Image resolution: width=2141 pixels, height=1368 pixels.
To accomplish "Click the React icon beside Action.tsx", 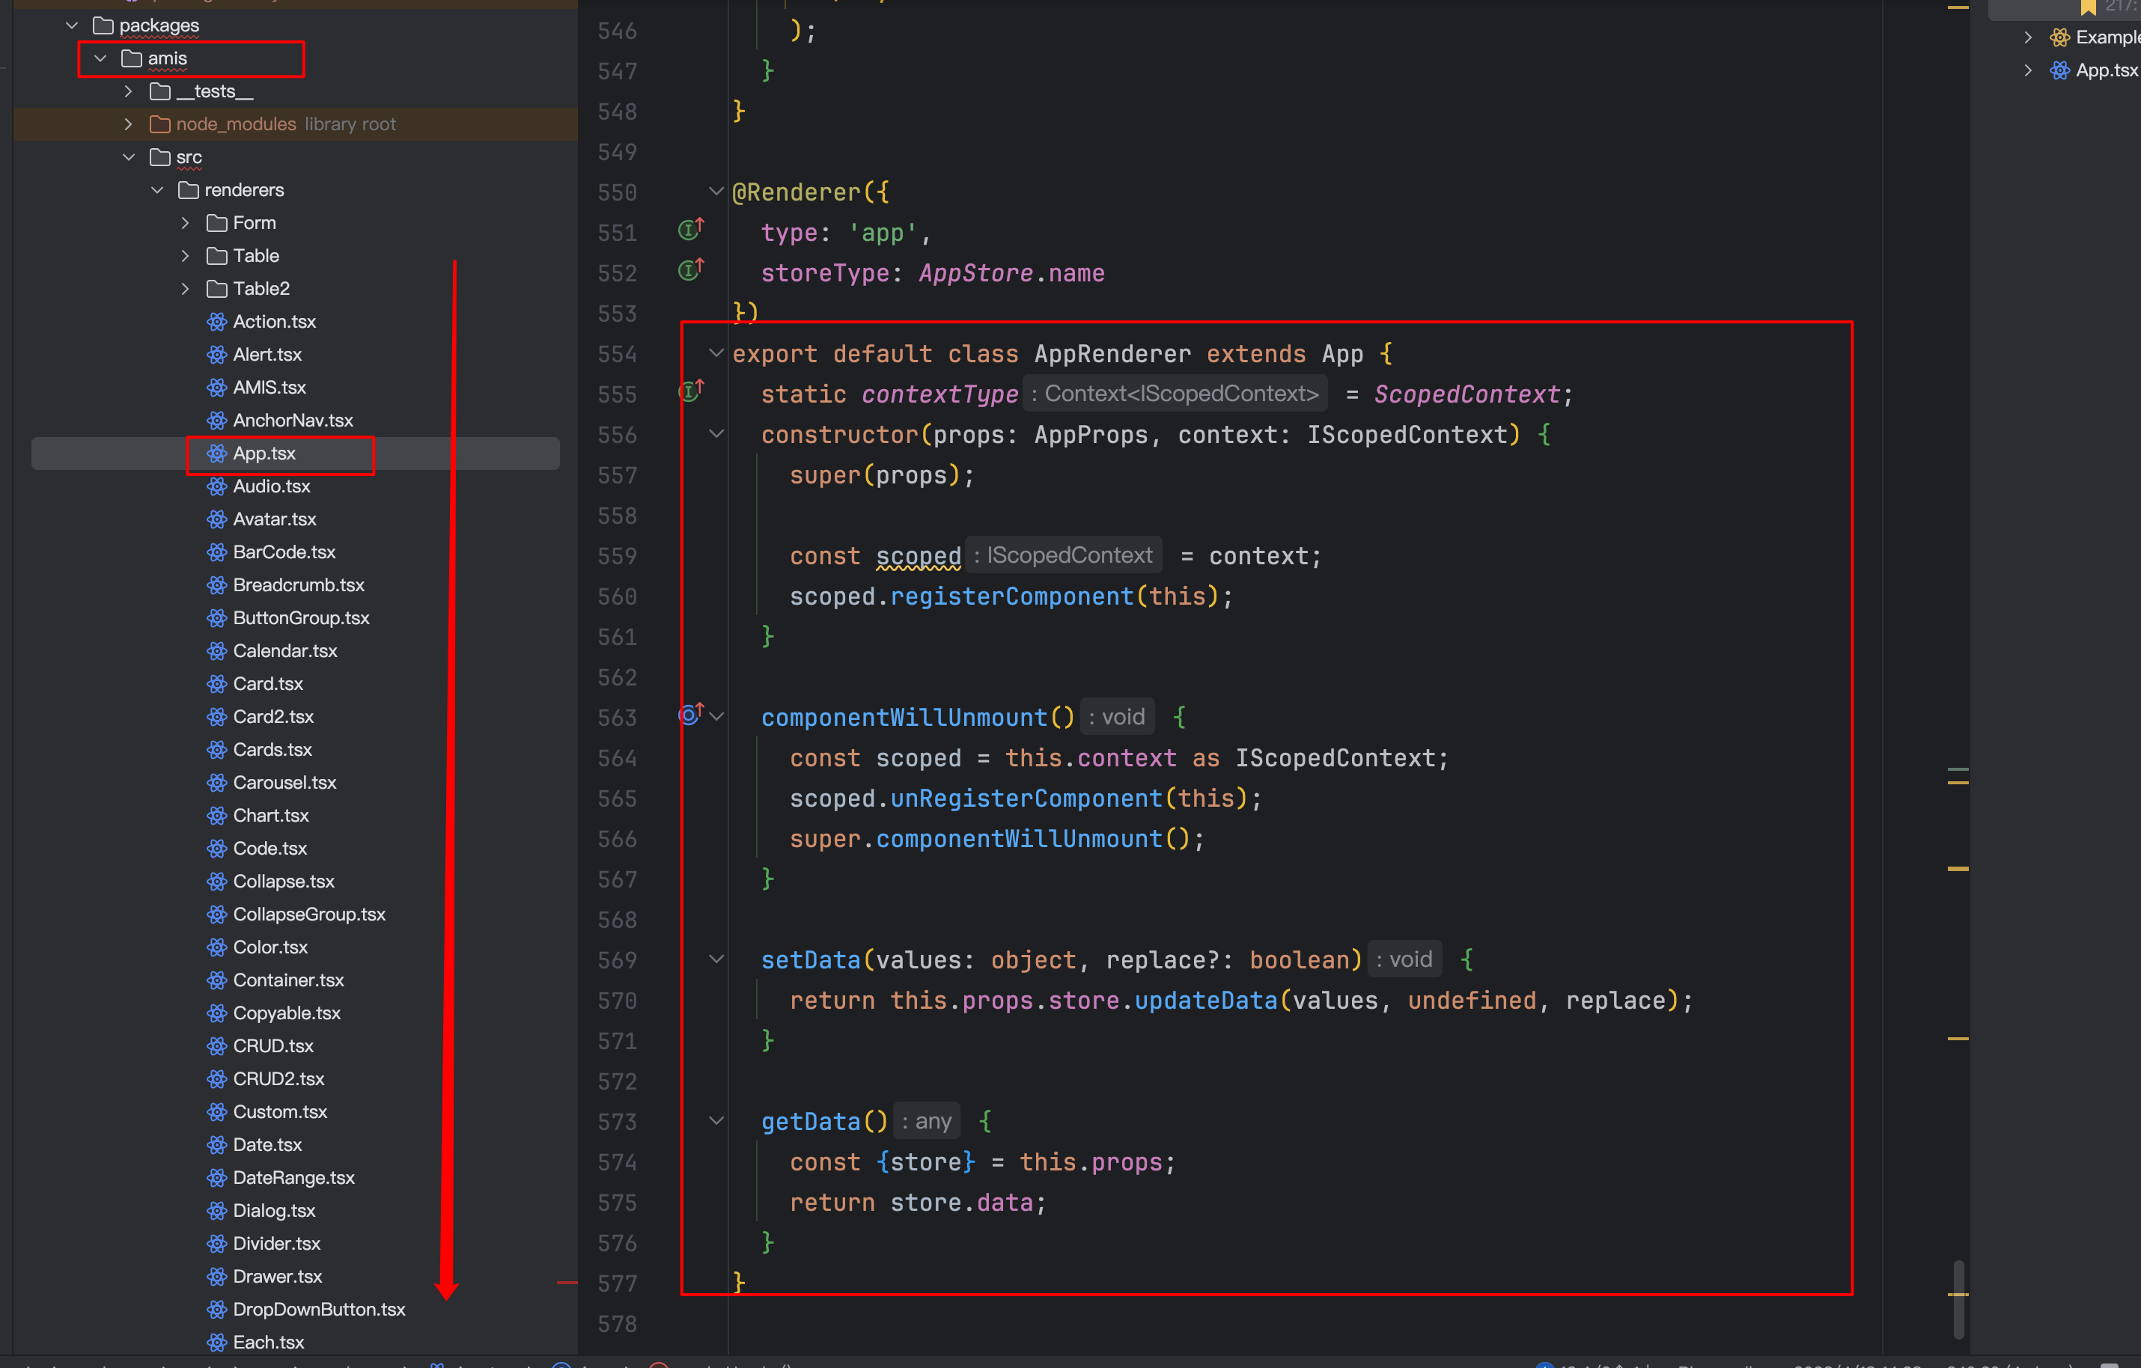I will pos(217,322).
